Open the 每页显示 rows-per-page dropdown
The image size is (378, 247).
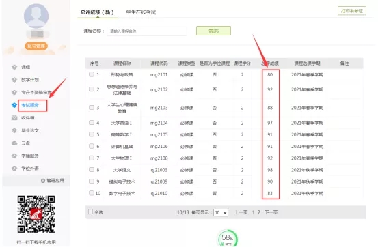(x=221, y=212)
